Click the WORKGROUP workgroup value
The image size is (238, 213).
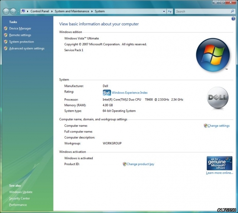tap(112, 143)
